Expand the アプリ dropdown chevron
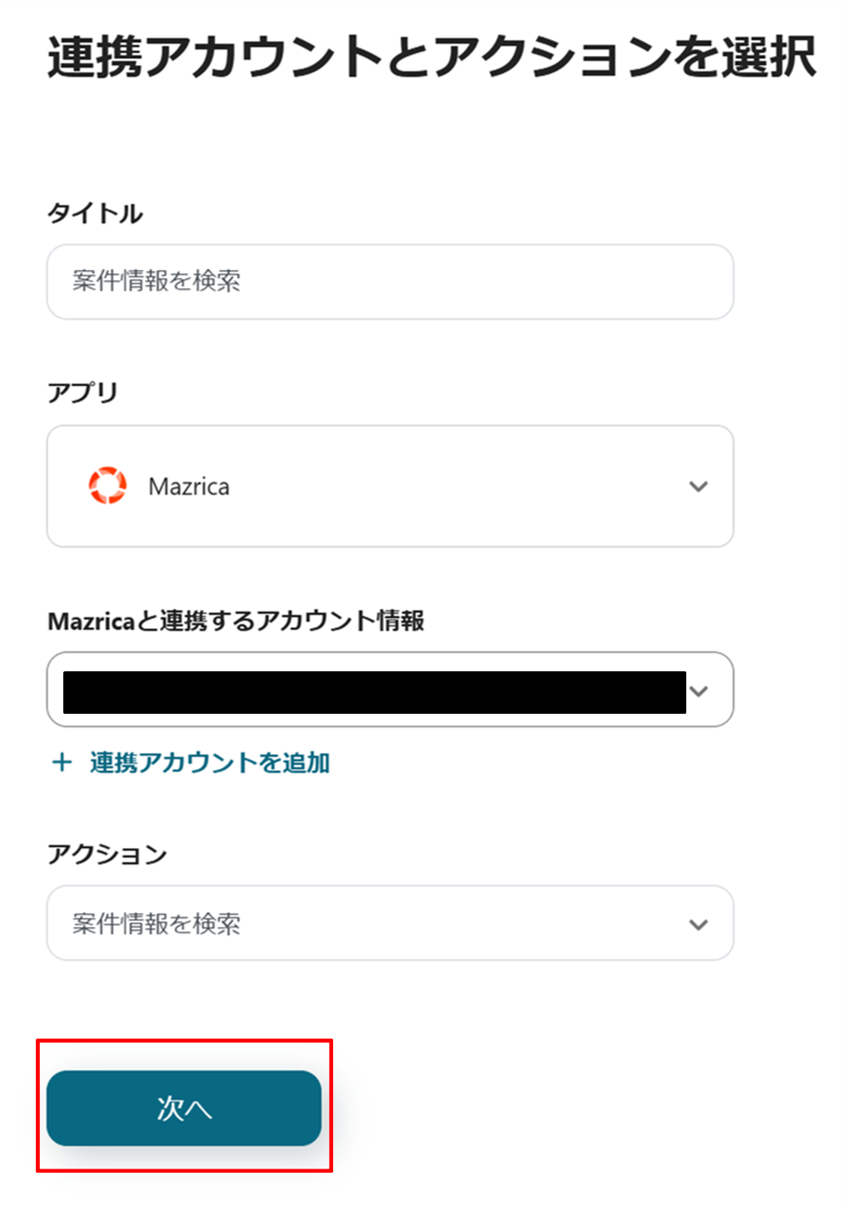This screenshot has height=1211, width=847. click(x=698, y=486)
